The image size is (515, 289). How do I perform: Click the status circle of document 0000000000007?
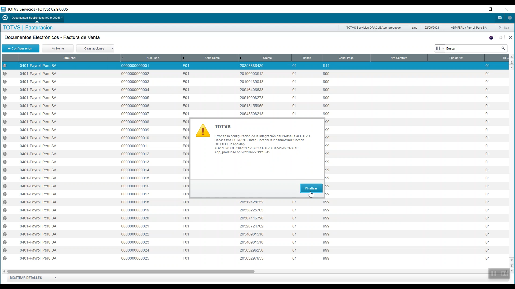(x=5, y=114)
